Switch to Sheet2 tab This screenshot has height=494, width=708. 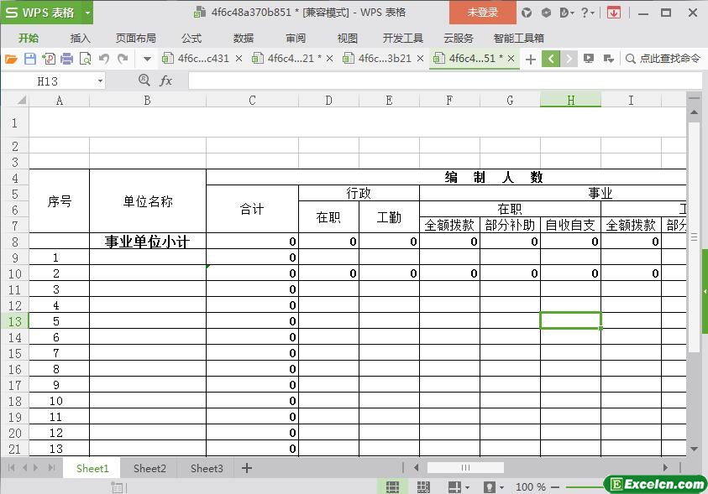[x=149, y=468]
